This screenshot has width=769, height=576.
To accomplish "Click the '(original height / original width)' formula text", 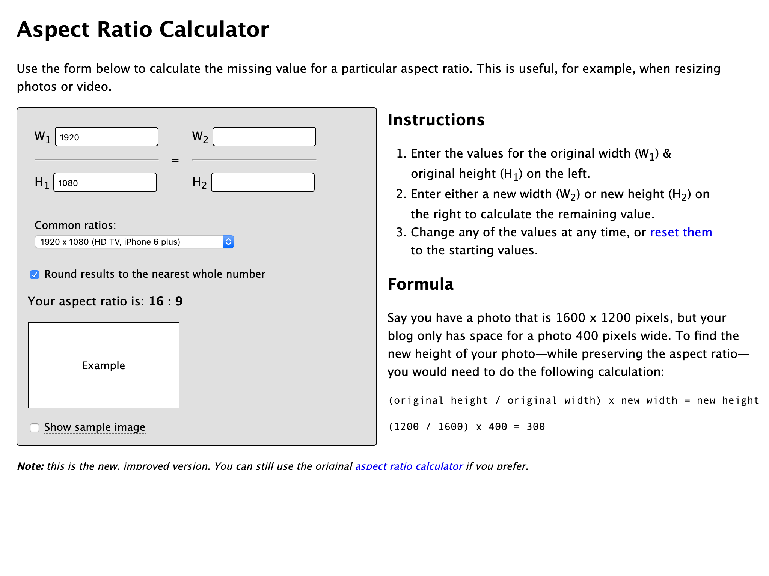I will pyautogui.click(x=495, y=400).
